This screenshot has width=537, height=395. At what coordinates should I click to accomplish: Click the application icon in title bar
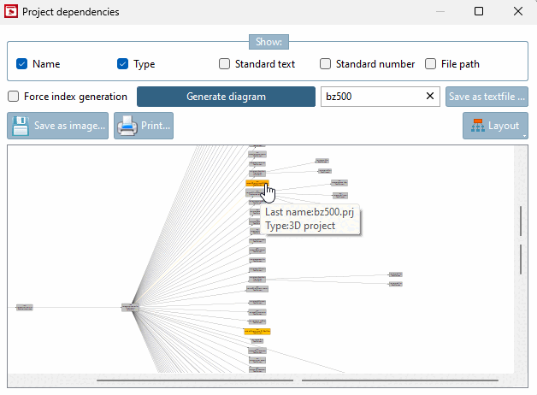click(12, 12)
